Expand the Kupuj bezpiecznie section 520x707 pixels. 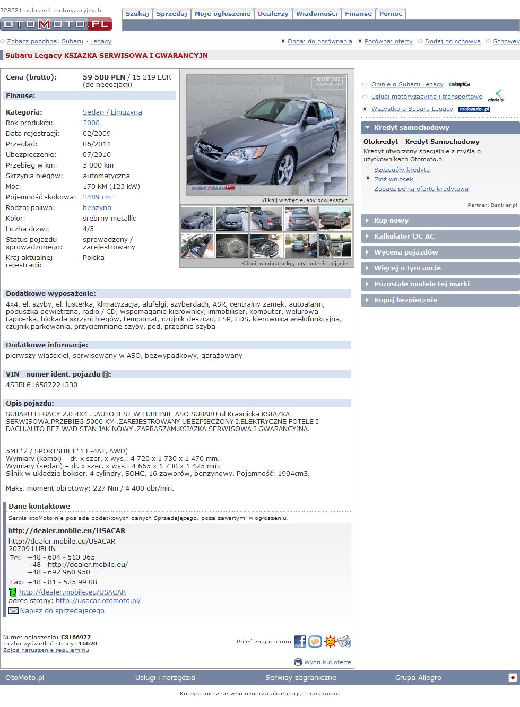pos(440,300)
